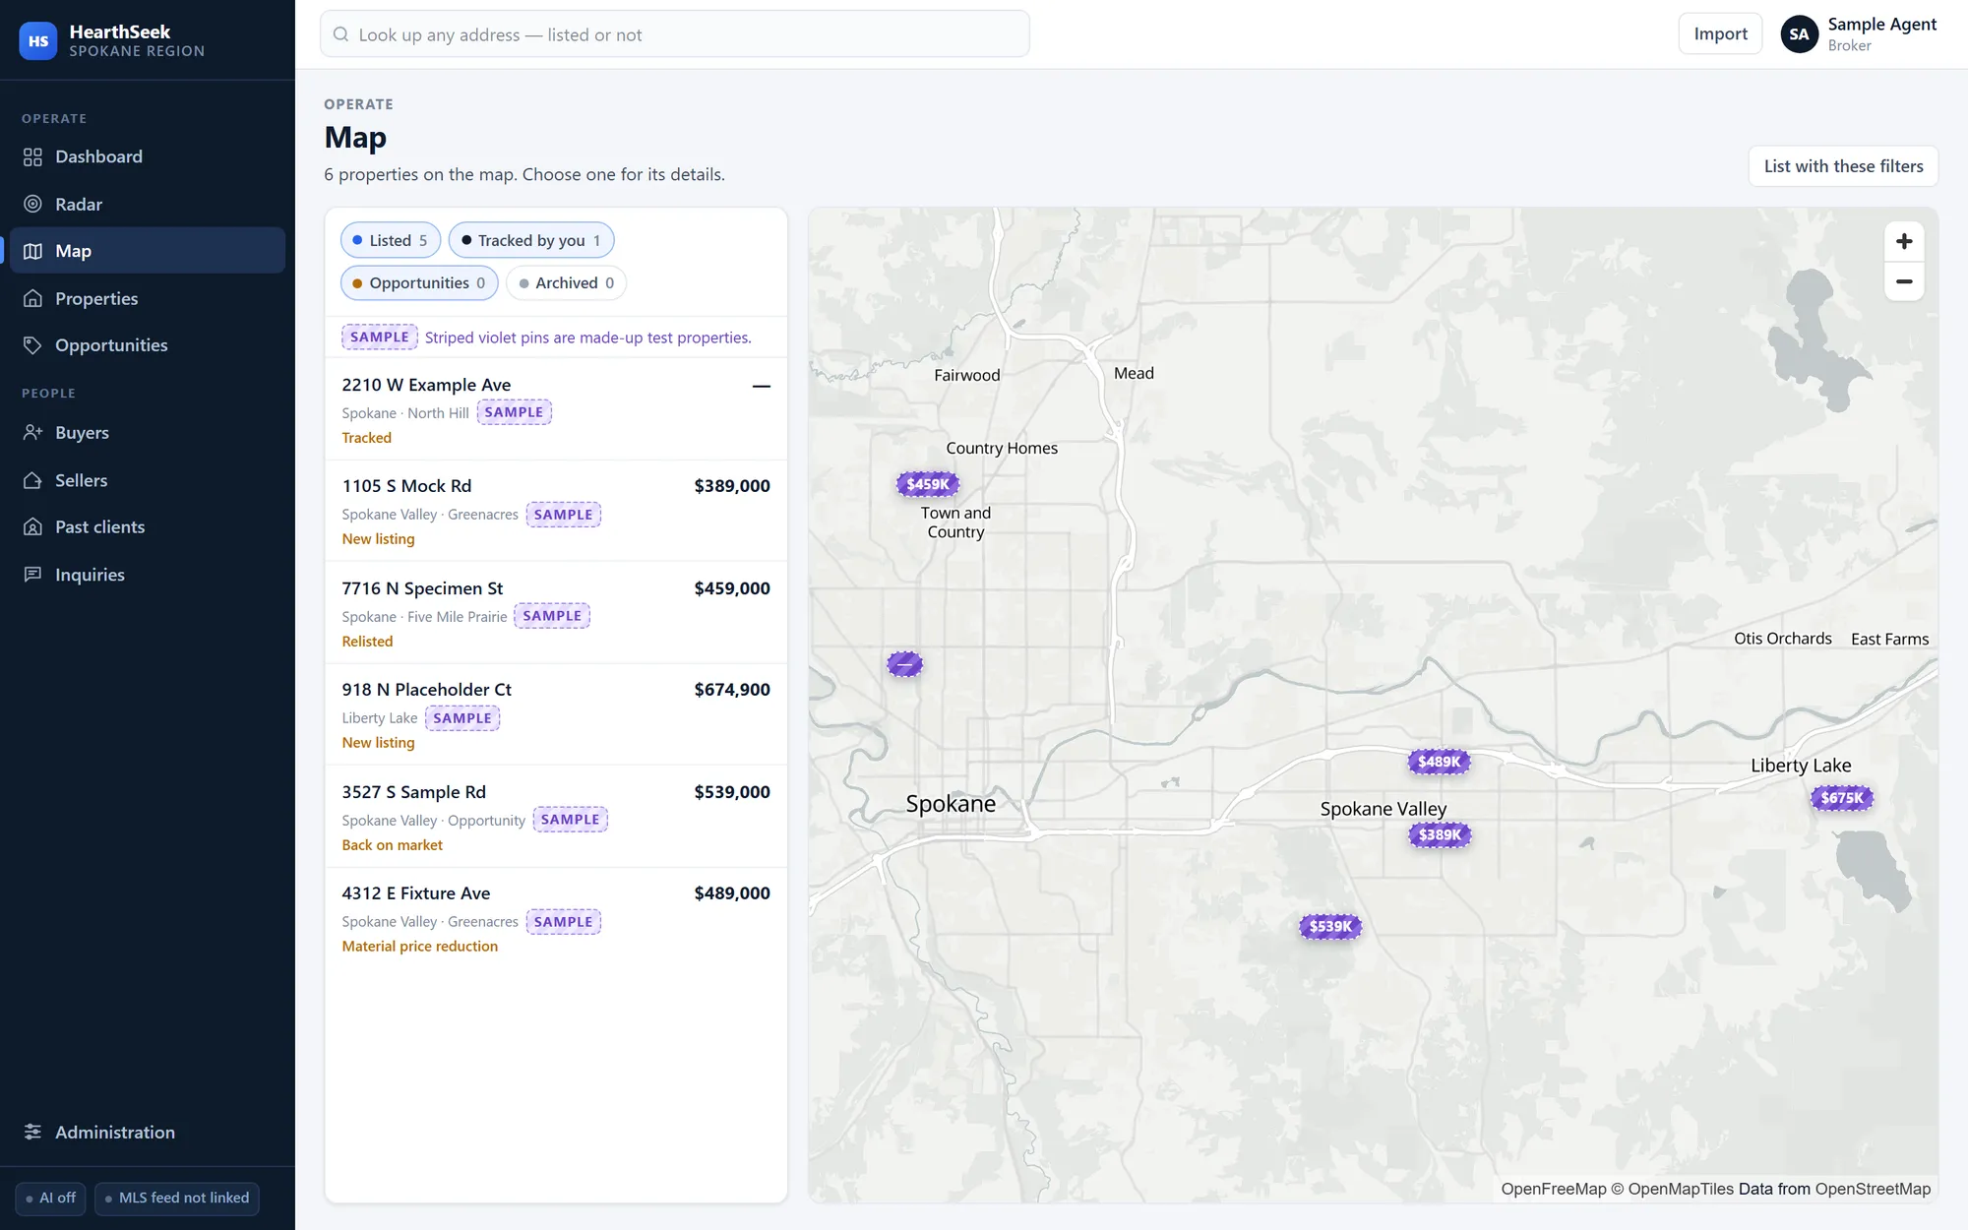This screenshot has width=1968, height=1230.
Task: Click the Radar target icon in the sidebar
Action: [32, 205]
